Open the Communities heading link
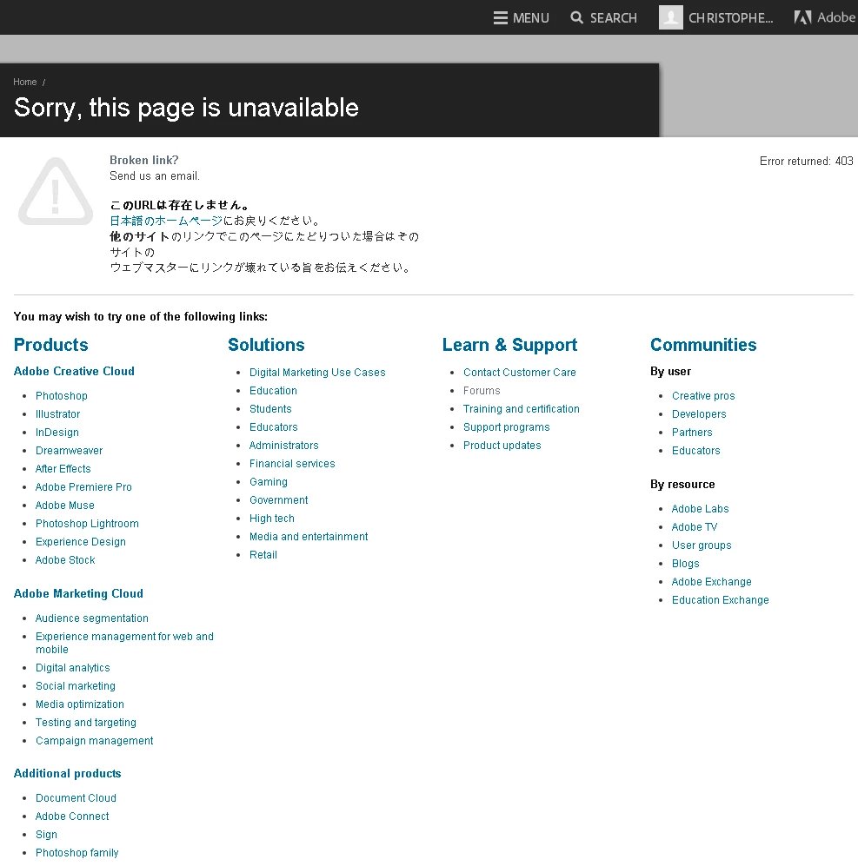 (x=703, y=345)
